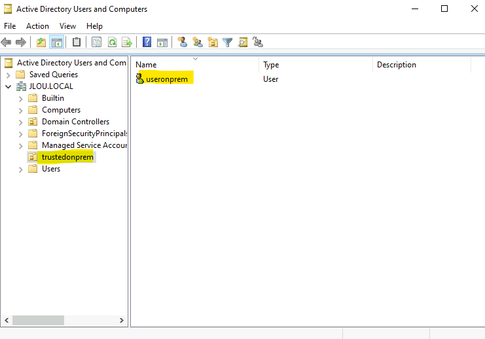Create a new group icon
485x339 pixels.
click(198, 42)
